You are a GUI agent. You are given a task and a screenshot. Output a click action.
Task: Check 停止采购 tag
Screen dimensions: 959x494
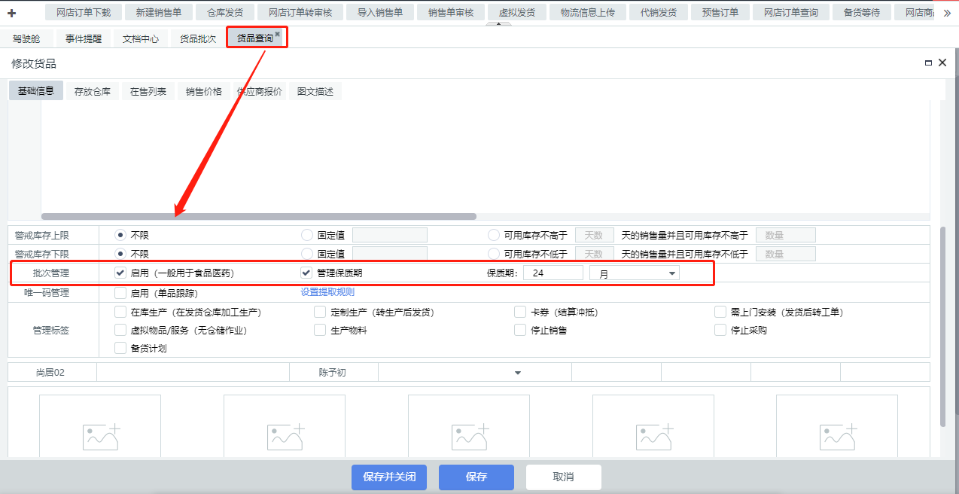(x=720, y=330)
